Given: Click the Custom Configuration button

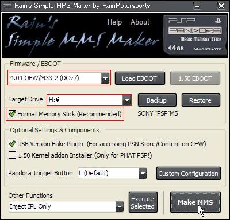Looking at the screenshot, I should point(189,174).
